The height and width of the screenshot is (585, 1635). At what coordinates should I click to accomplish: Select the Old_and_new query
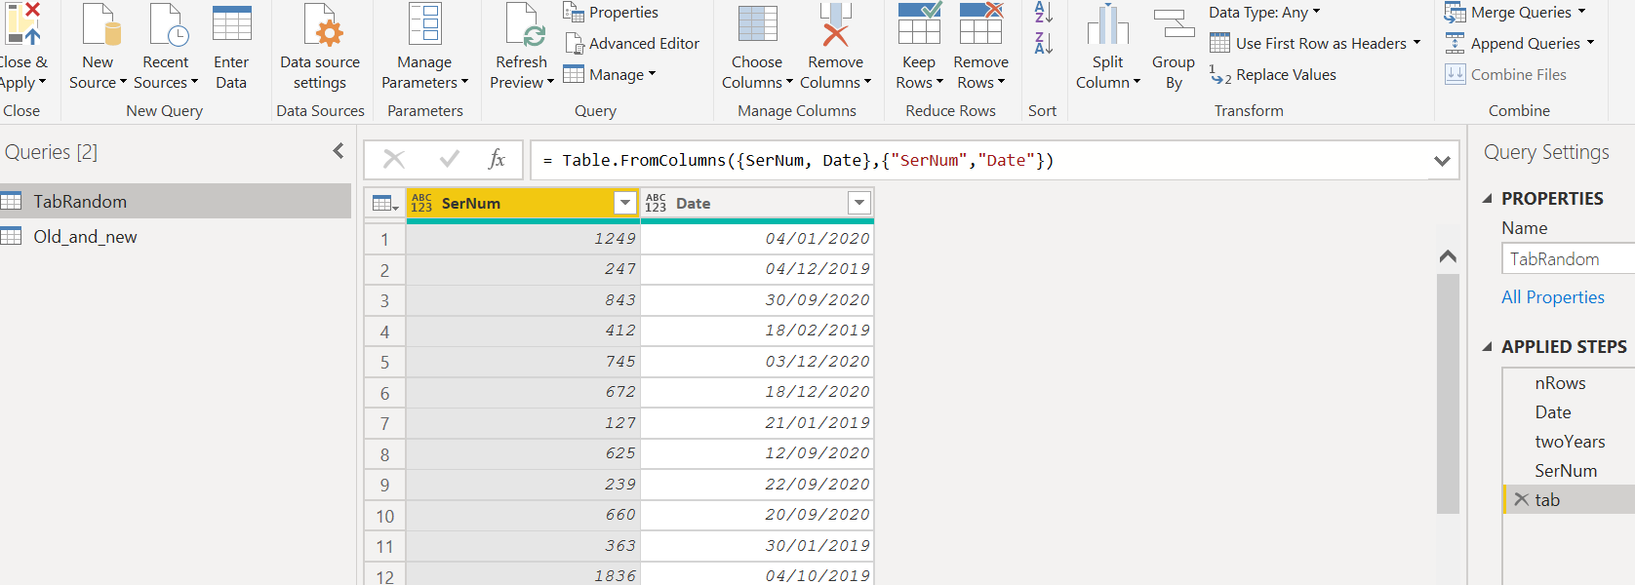point(176,236)
